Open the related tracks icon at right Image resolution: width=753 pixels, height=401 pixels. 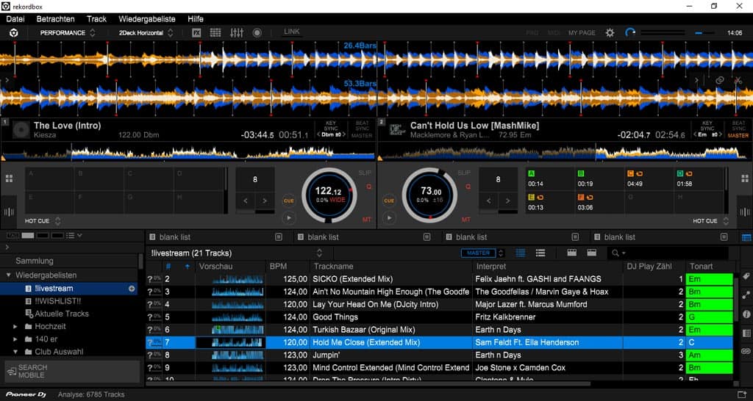click(746, 295)
